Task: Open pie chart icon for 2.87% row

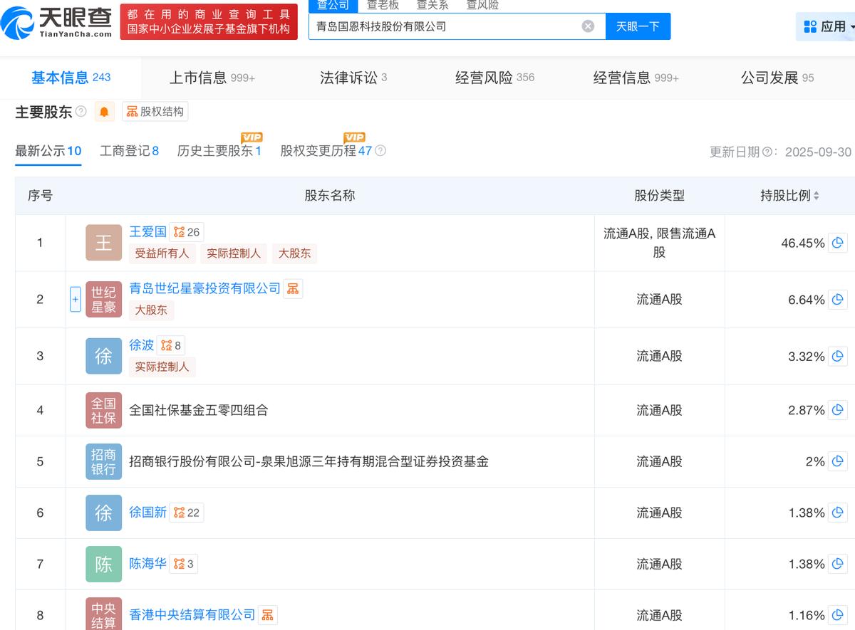Action: click(x=838, y=410)
